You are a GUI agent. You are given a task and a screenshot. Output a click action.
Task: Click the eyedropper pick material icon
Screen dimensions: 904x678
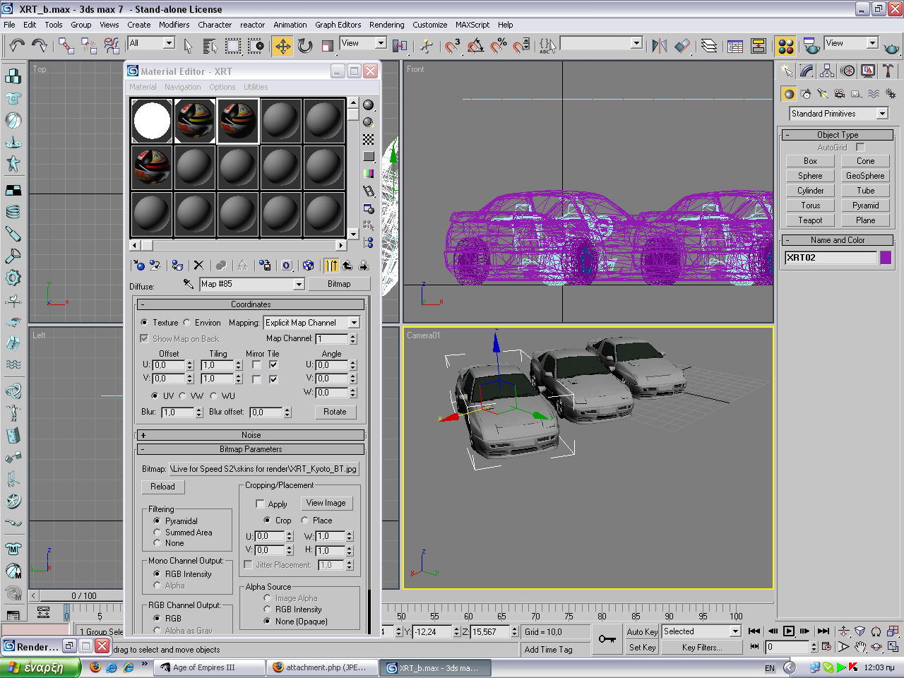coord(188,284)
